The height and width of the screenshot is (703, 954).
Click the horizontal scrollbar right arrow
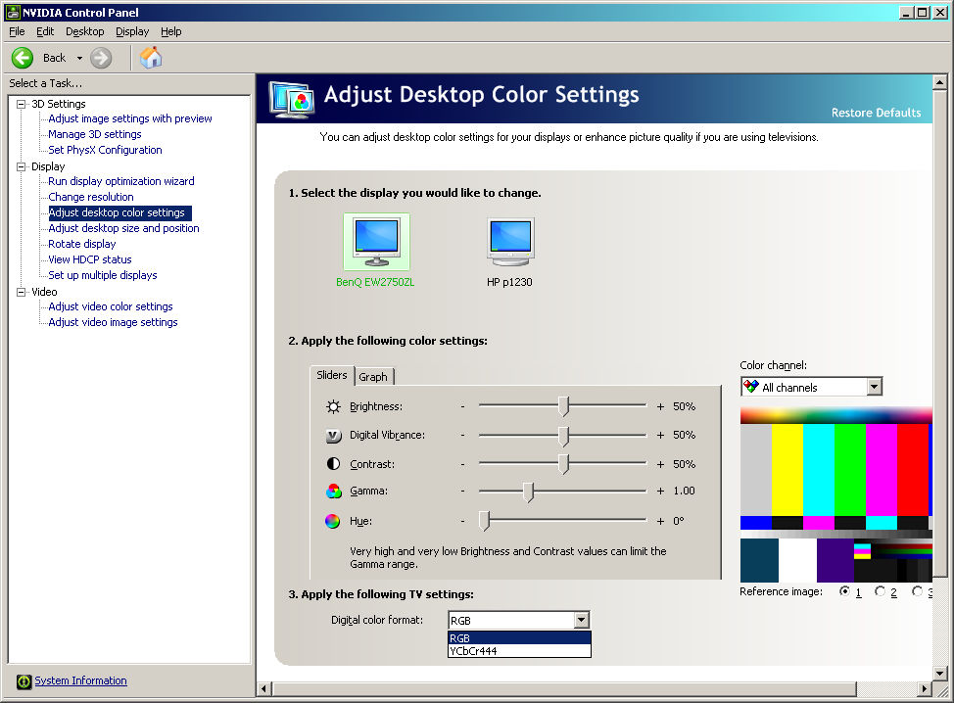(925, 689)
